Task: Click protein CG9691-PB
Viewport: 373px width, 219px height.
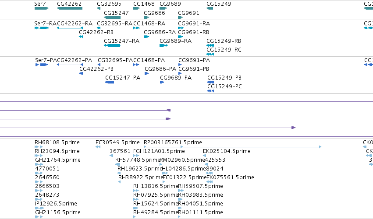Action: (194, 69)
